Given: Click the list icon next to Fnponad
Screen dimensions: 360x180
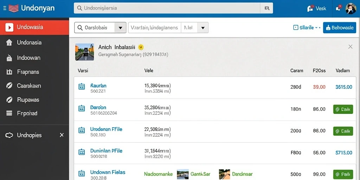Looking at the screenshot, I should pos(9,113).
